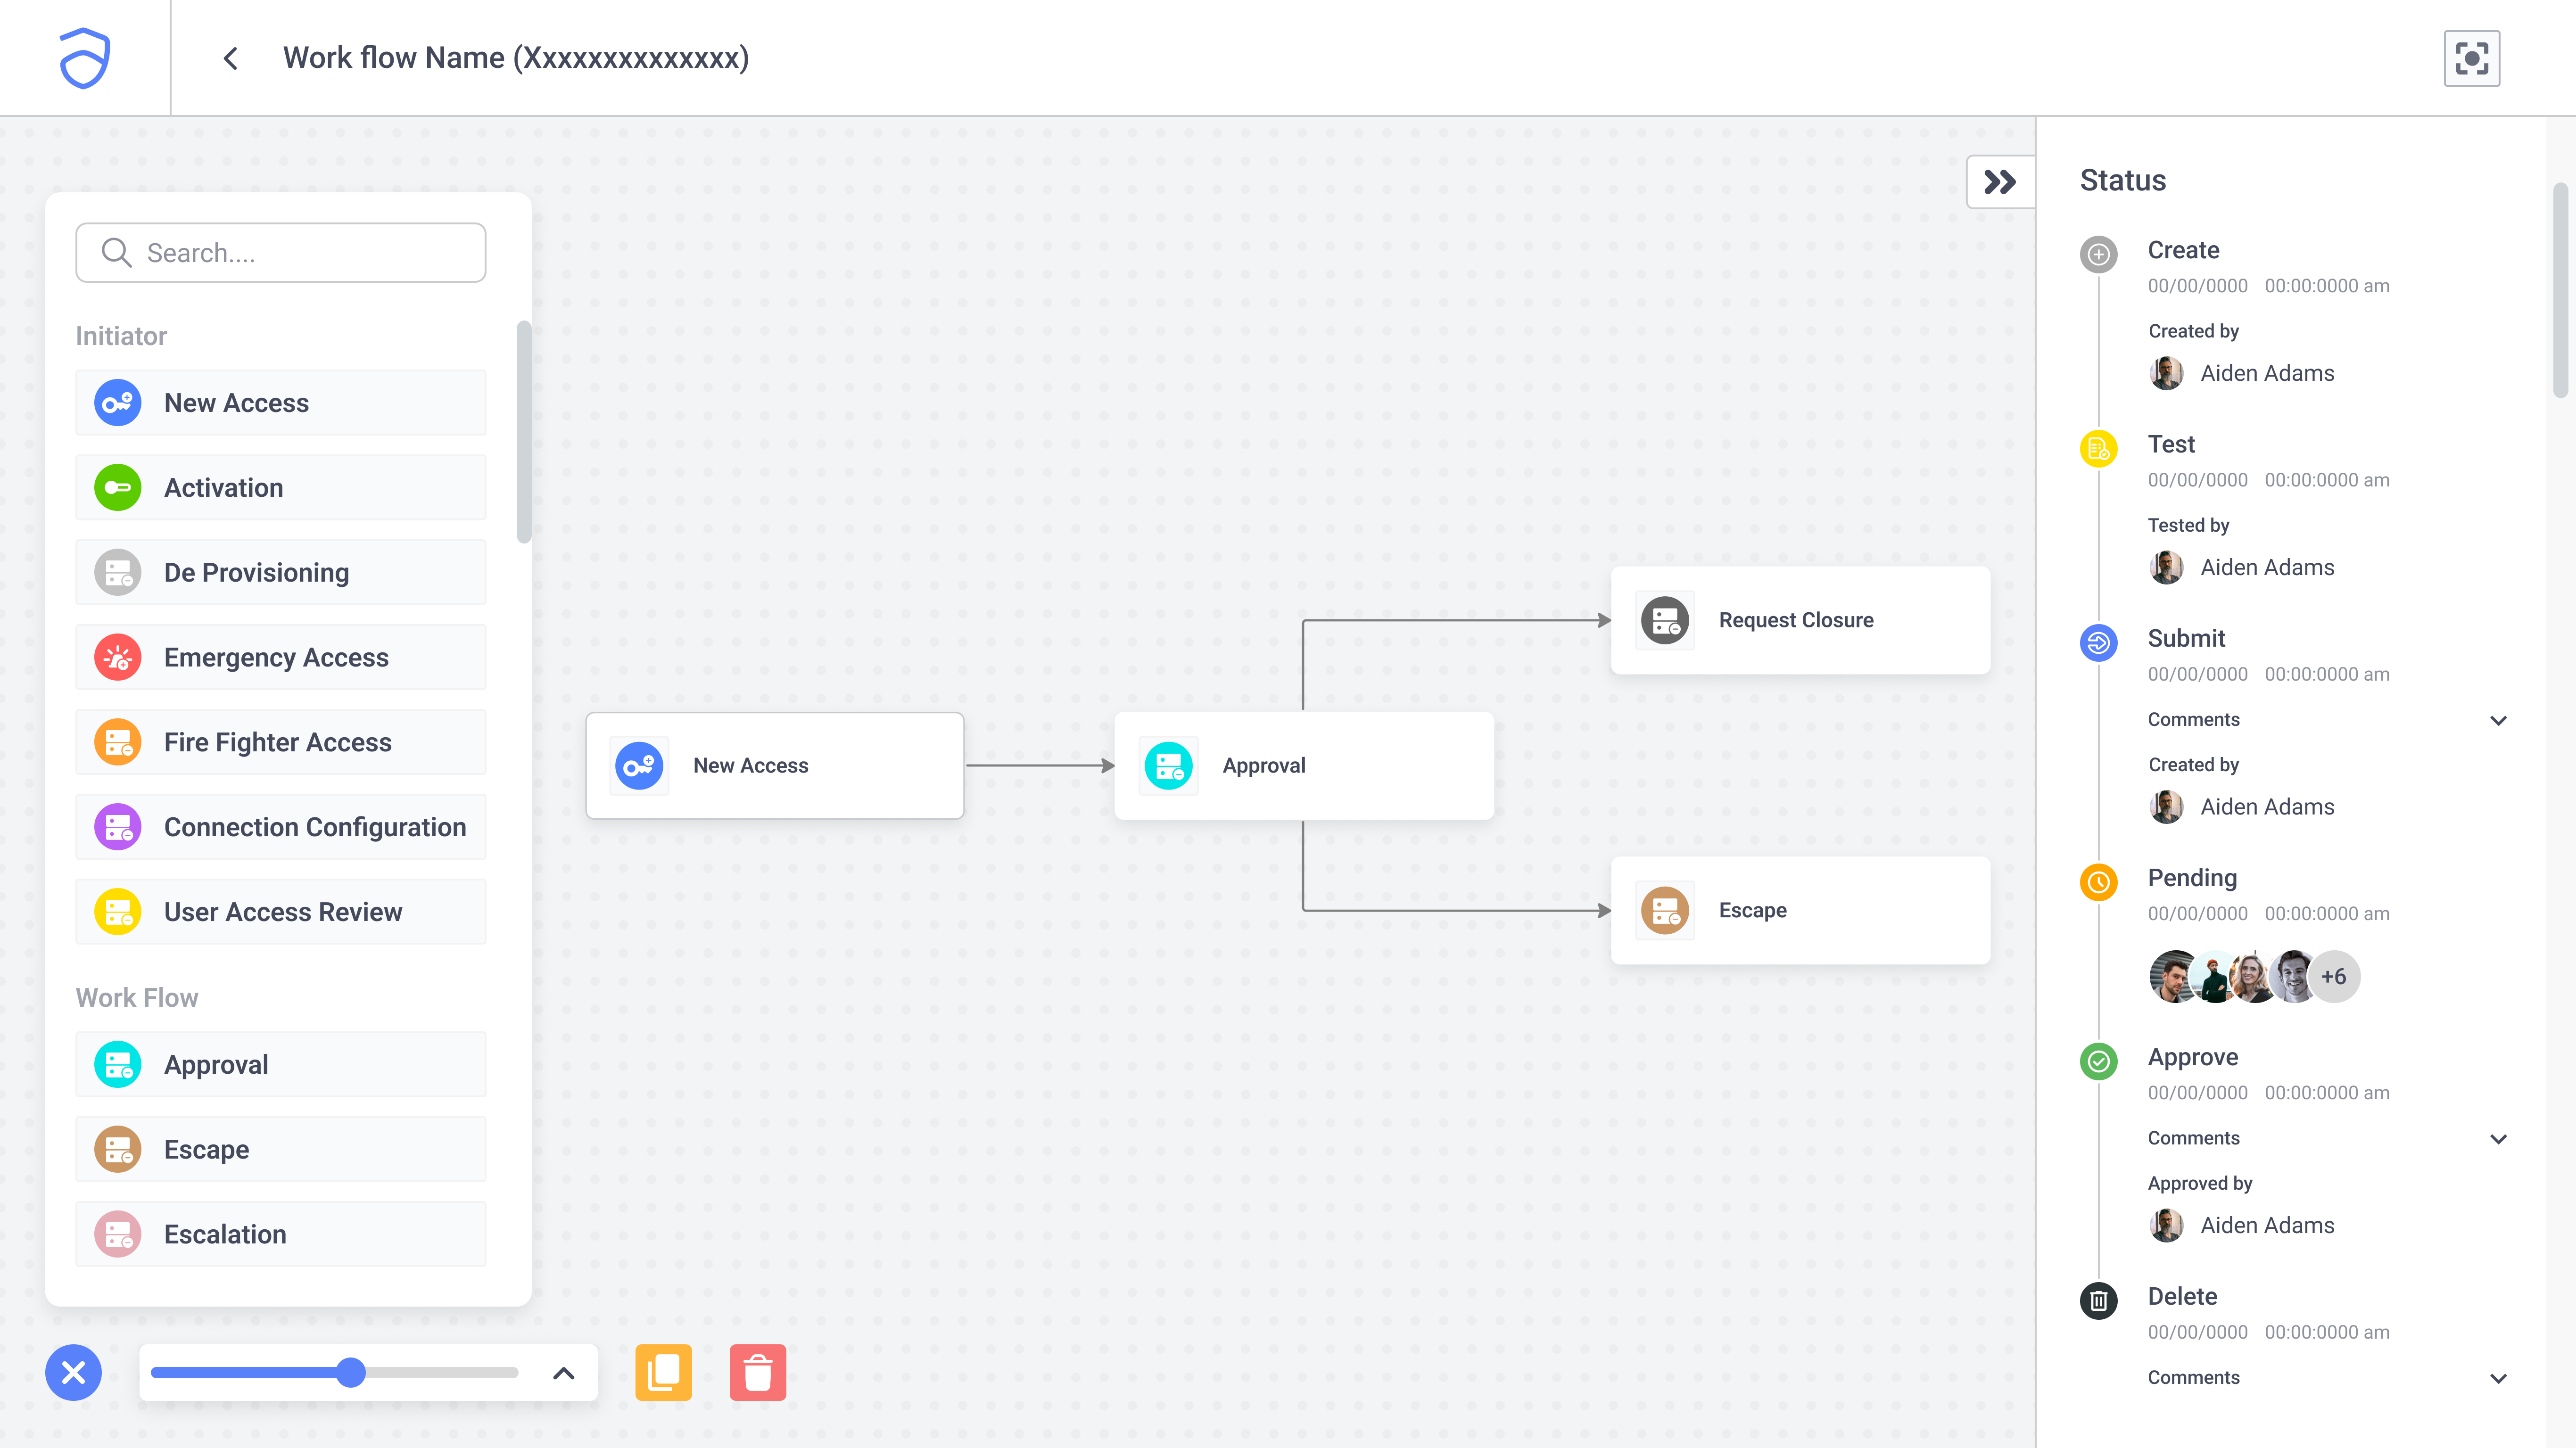Click the orange copy button
2576x1448 pixels.
point(664,1373)
